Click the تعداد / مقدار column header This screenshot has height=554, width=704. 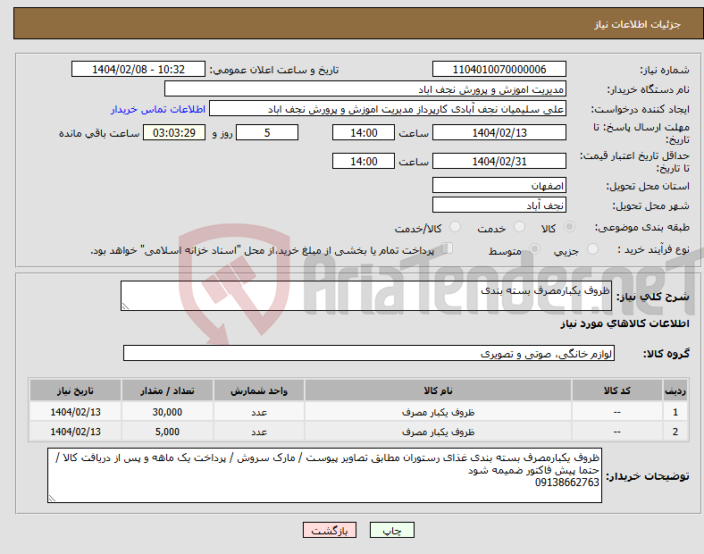point(167,390)
